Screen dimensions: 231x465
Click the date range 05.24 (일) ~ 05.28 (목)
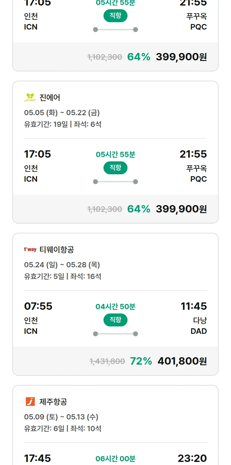tap(62, 265)
